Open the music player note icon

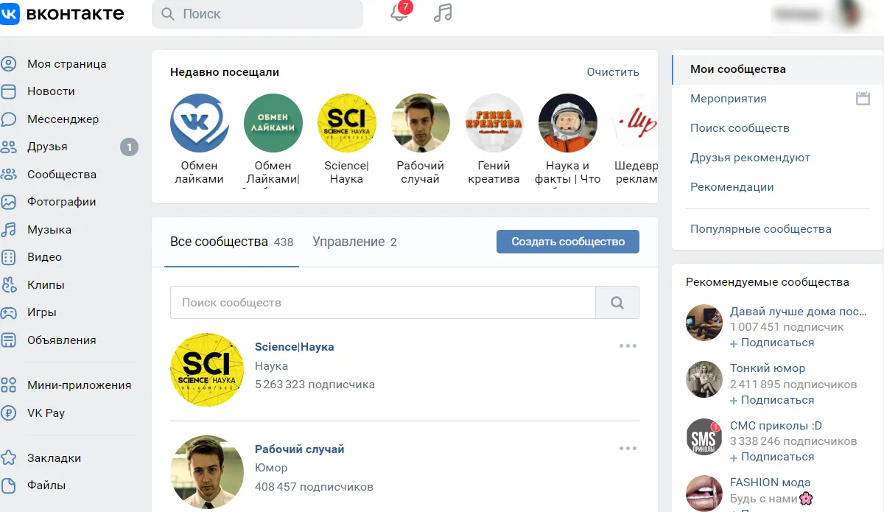point(443,13)
